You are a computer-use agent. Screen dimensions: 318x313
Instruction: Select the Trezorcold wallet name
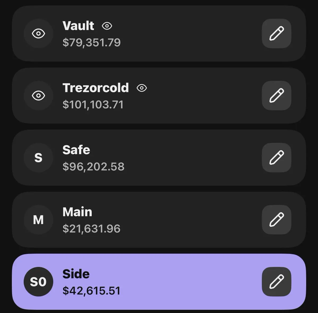tap(96, 88)
